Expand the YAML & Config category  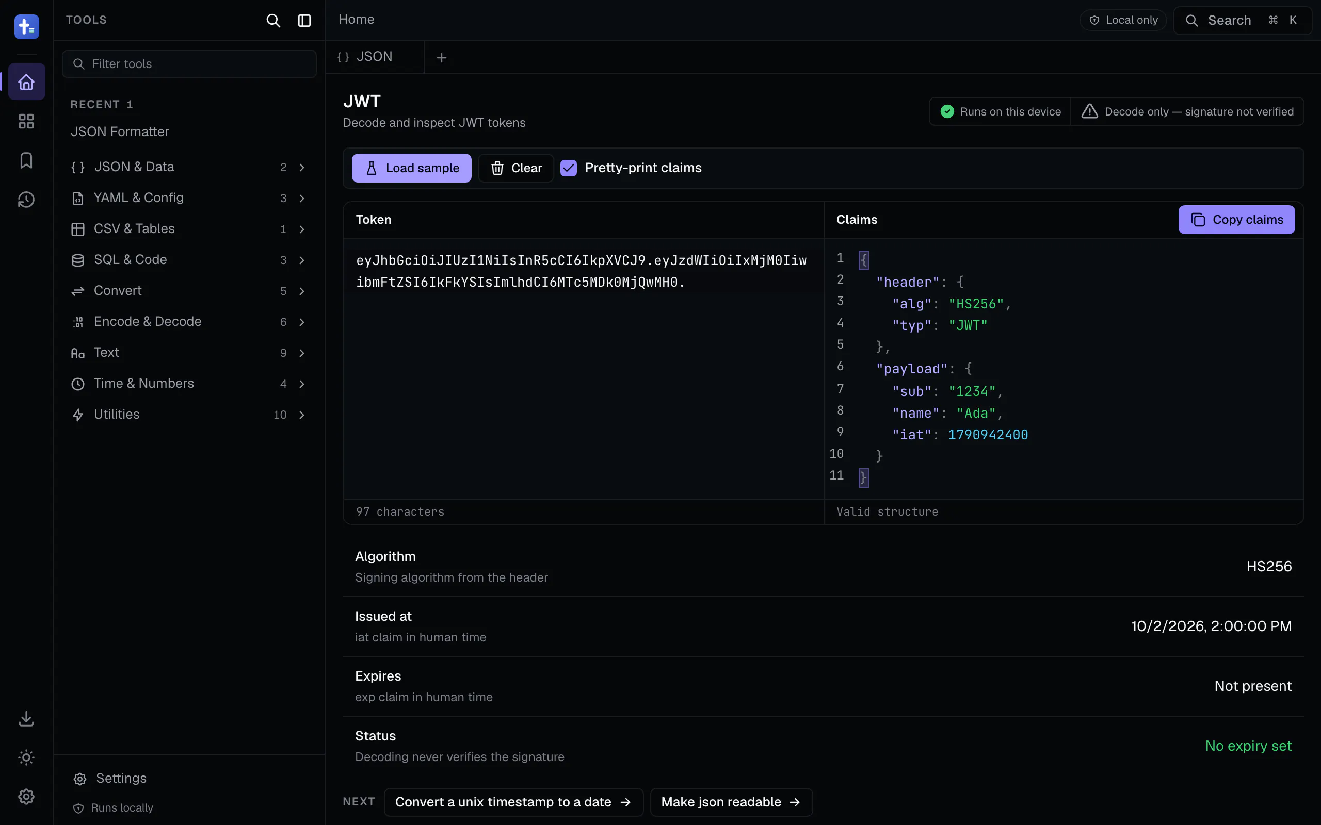click(x=189, y=198)
